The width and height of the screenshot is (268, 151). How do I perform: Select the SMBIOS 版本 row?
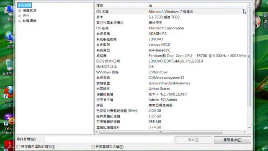coord(171,67)
